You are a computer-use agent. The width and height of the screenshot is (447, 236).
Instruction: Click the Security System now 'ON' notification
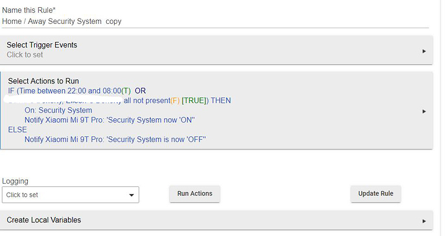109,120
